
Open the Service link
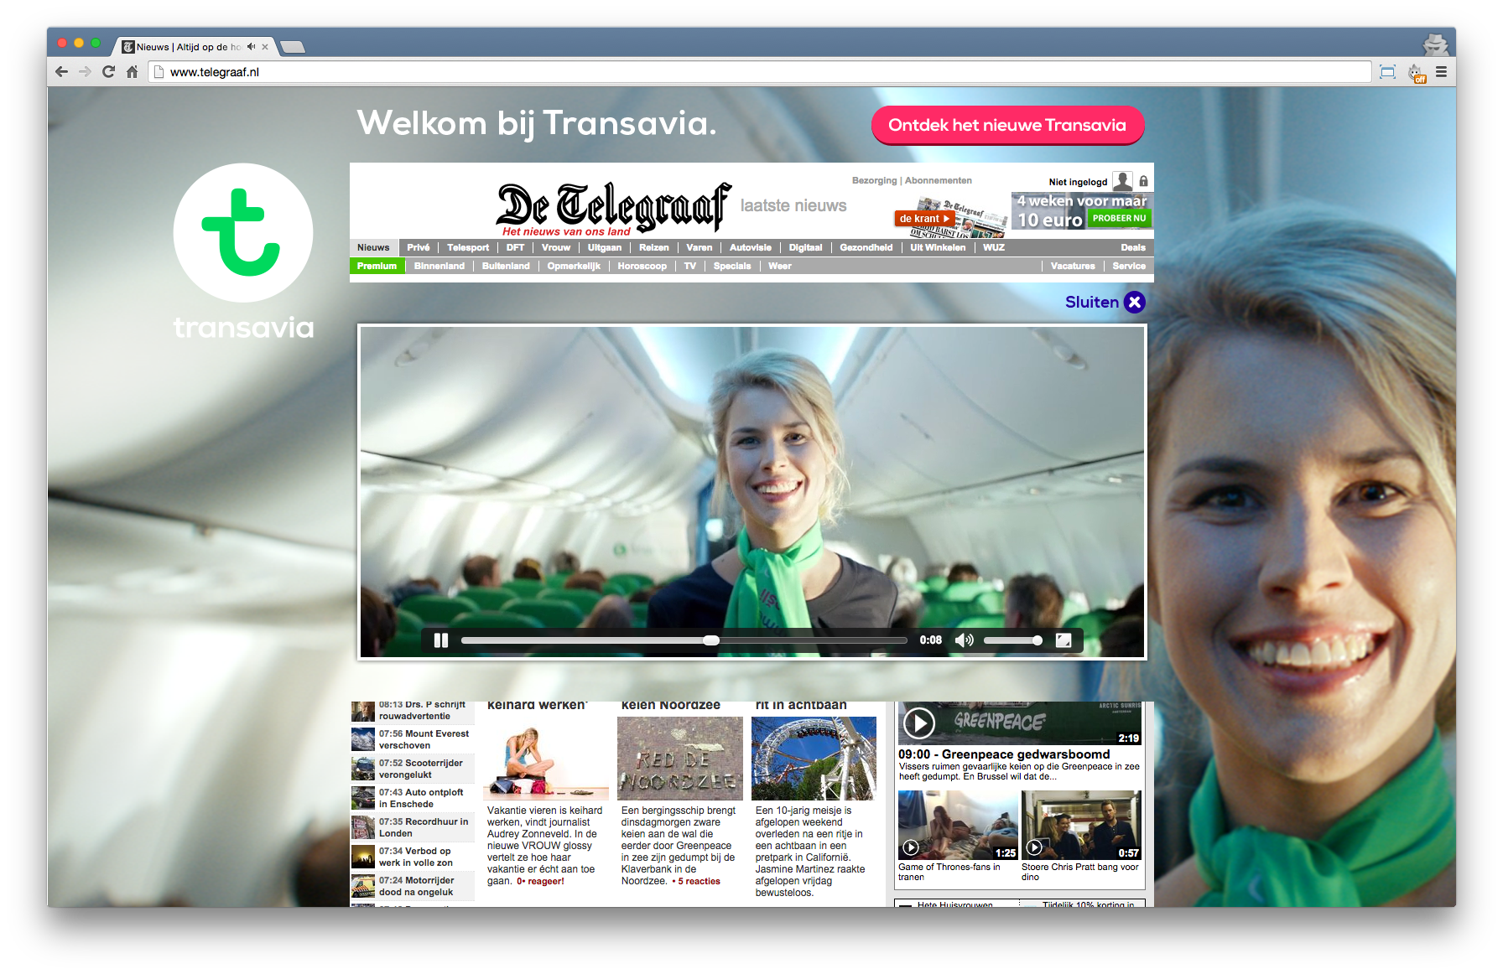click(1129, 266)
